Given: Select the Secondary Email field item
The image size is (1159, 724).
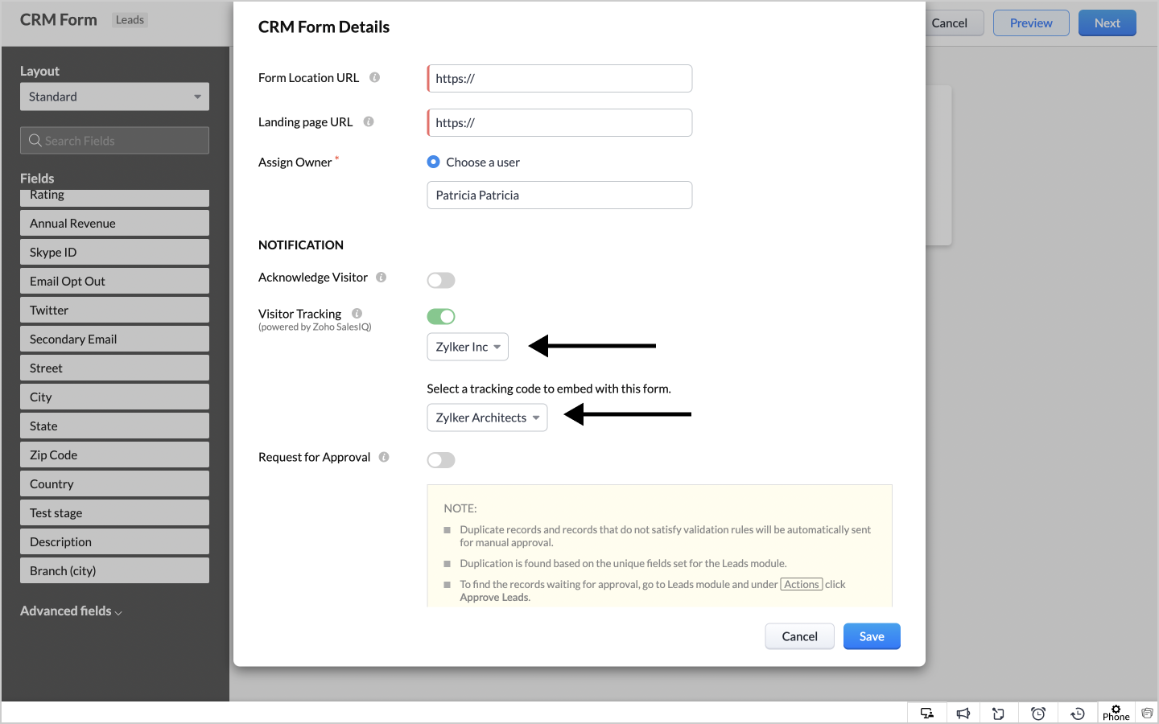Looking at the screenshot, I should click(114, 339).
